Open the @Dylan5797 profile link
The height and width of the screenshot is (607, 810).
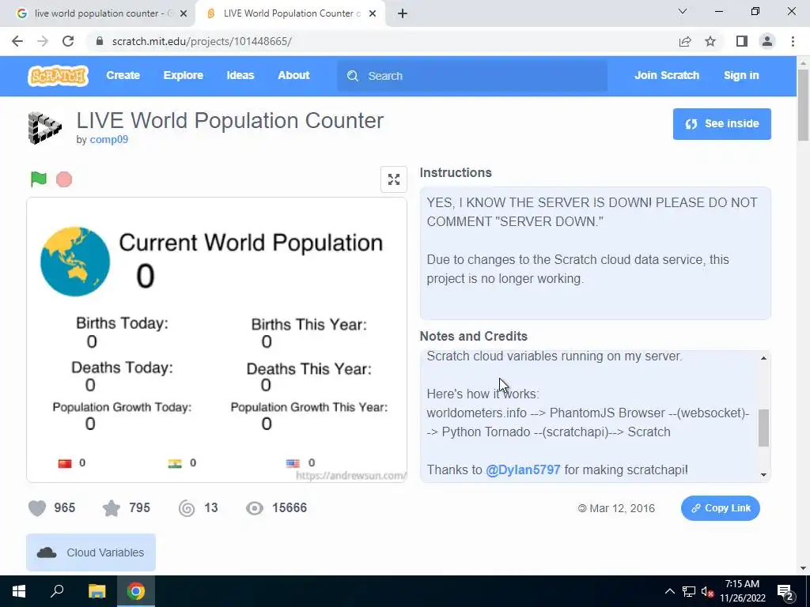tap(523, 470)
